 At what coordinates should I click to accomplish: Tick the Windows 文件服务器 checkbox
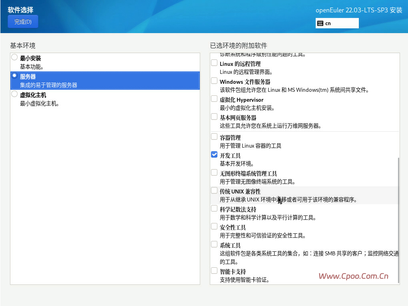pyautogui.click(x=214, y=81)
